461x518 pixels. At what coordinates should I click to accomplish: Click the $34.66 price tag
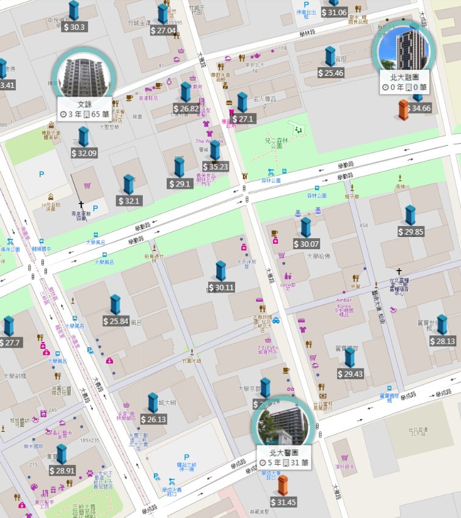420,108
